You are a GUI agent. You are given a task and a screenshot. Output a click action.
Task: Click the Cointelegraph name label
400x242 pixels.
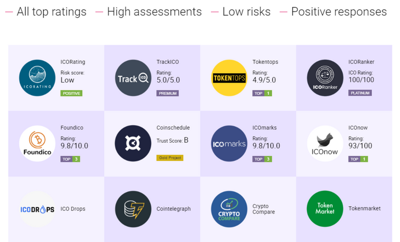click(173, 209)
